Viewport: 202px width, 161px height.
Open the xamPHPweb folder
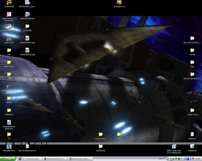coord(101,146)
